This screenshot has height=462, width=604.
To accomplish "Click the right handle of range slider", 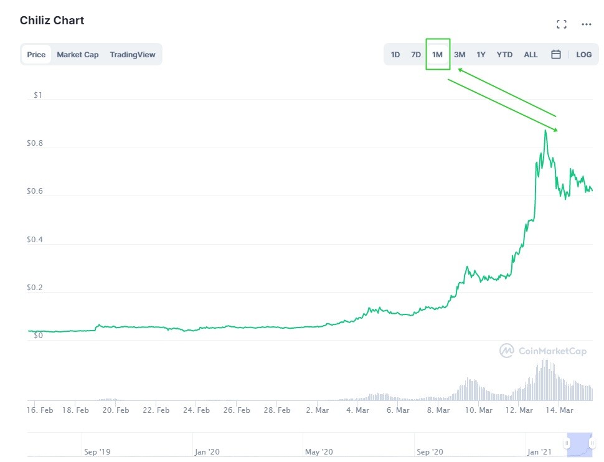I will (593, 443).
